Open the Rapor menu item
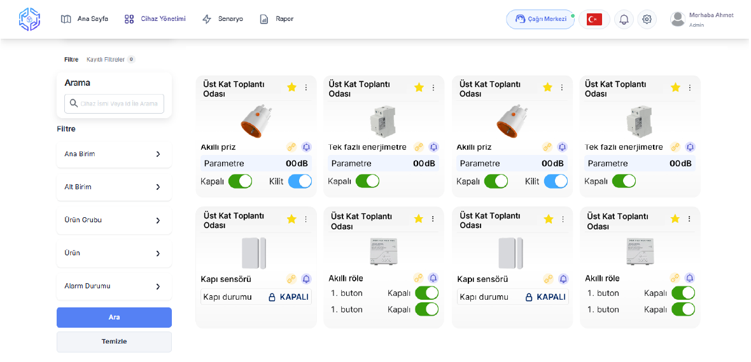The image size is (751, 362). pyautogui.click(x=277, y=19)
